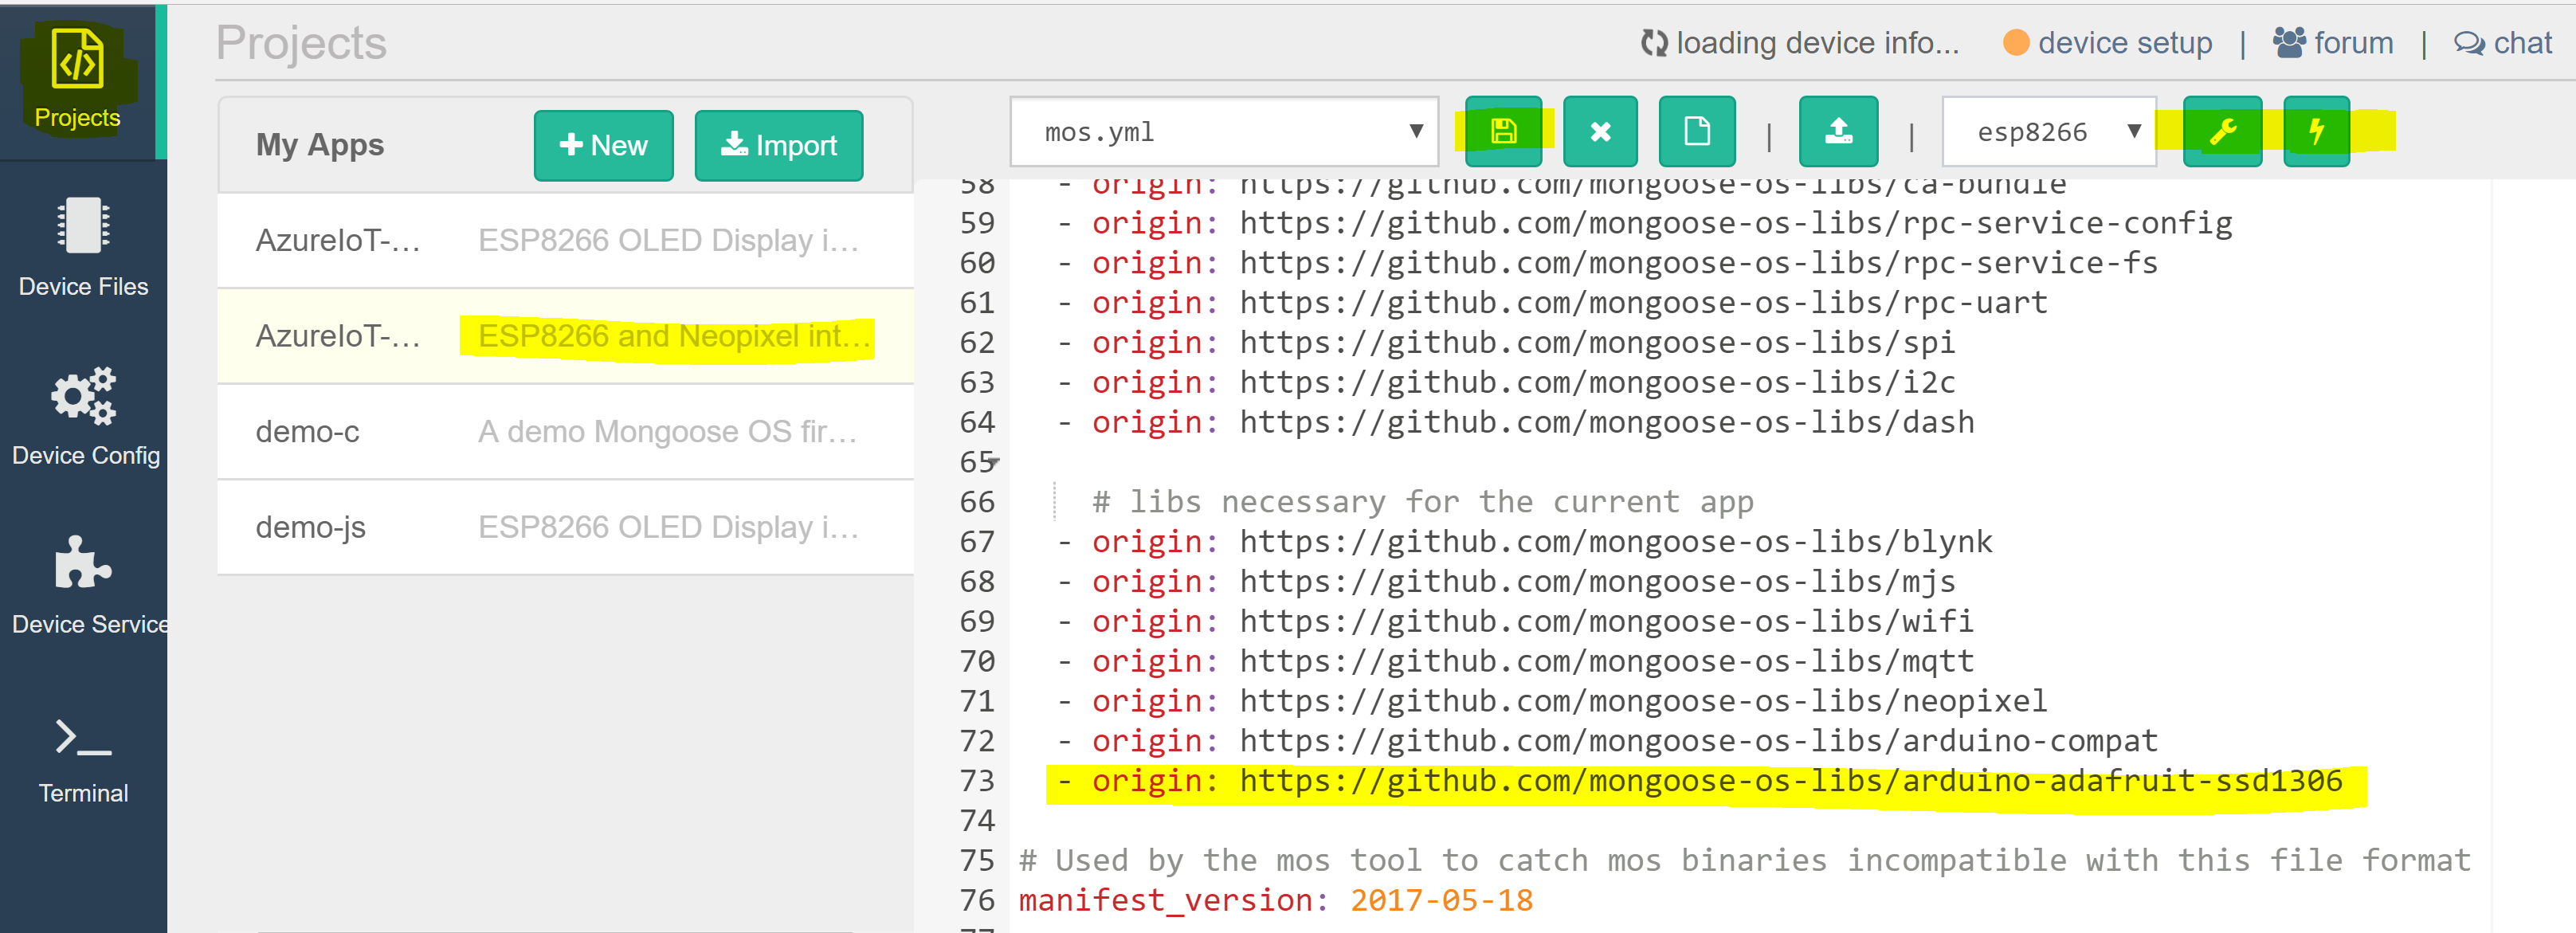Screen dimensions: 2576x933
Task: Click the save file icon button
Action: (1503, 131)
